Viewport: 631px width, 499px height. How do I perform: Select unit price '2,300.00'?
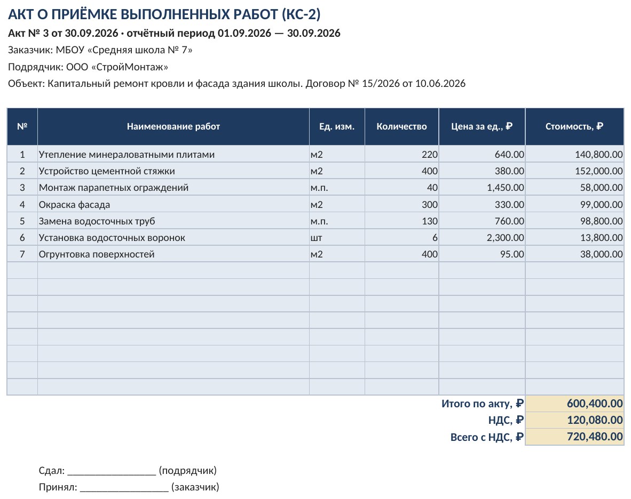tap(482, 237)
